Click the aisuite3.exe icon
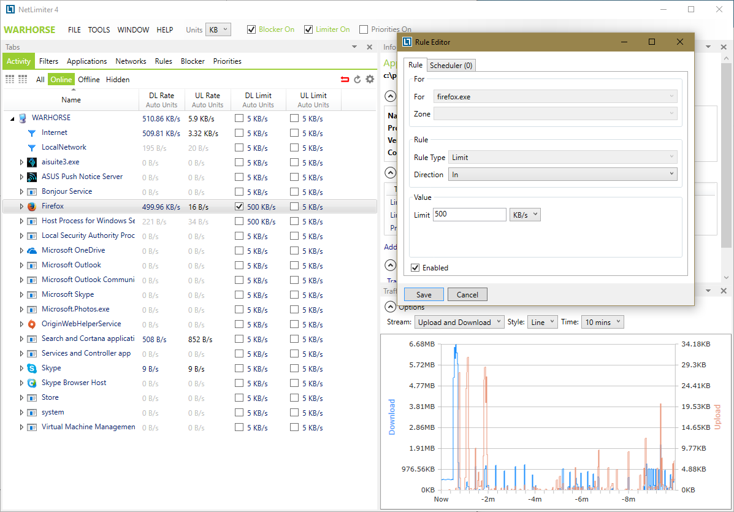The width and height of the screenshot is (734, 512). [32, 162]
